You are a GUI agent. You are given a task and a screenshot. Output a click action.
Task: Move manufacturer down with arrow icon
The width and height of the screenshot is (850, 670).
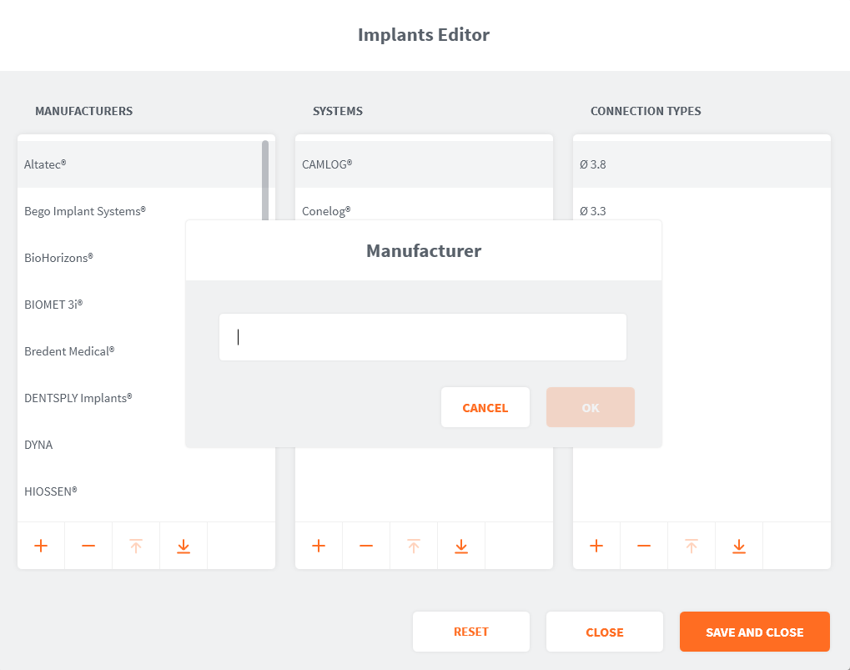[184, 546]
